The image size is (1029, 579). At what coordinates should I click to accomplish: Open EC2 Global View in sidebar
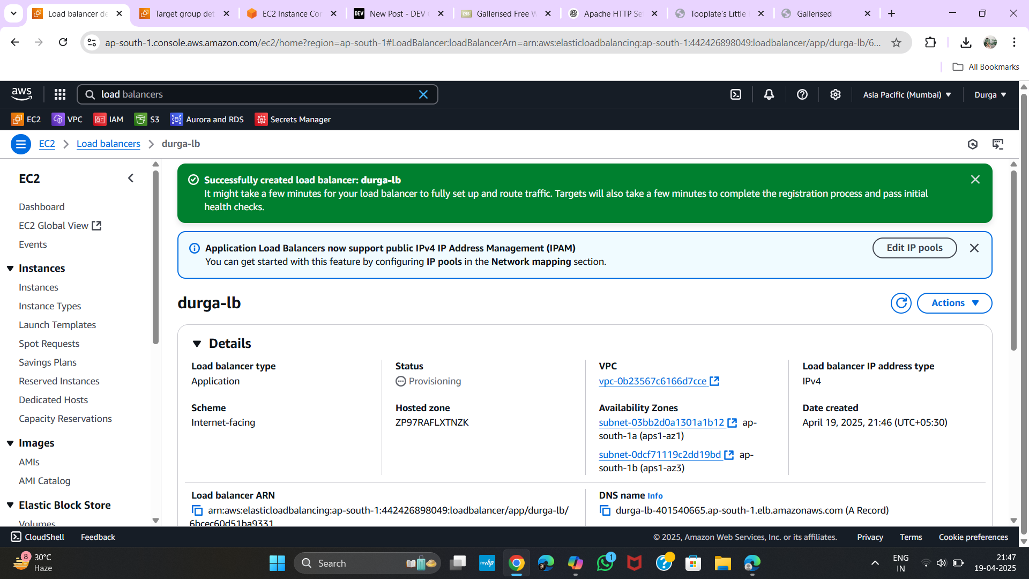pyautogui.click(x=60, y=226)
